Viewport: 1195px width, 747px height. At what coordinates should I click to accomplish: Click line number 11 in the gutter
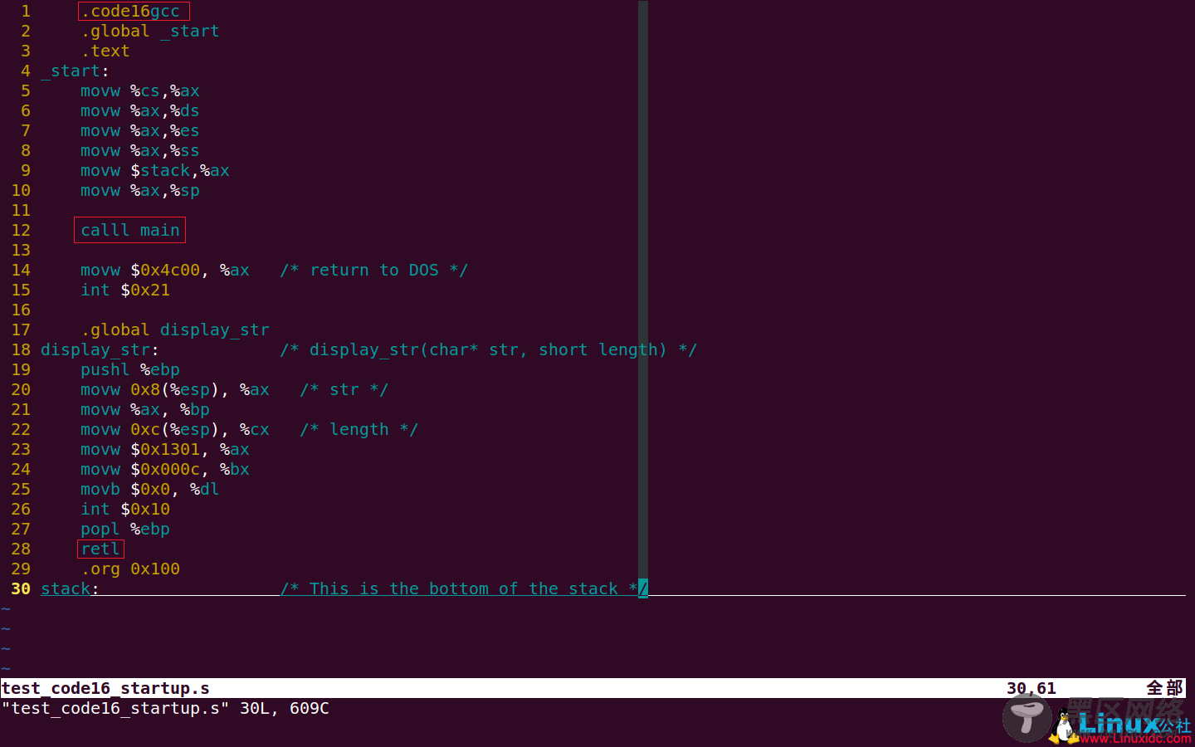click(x=21, y=210)
